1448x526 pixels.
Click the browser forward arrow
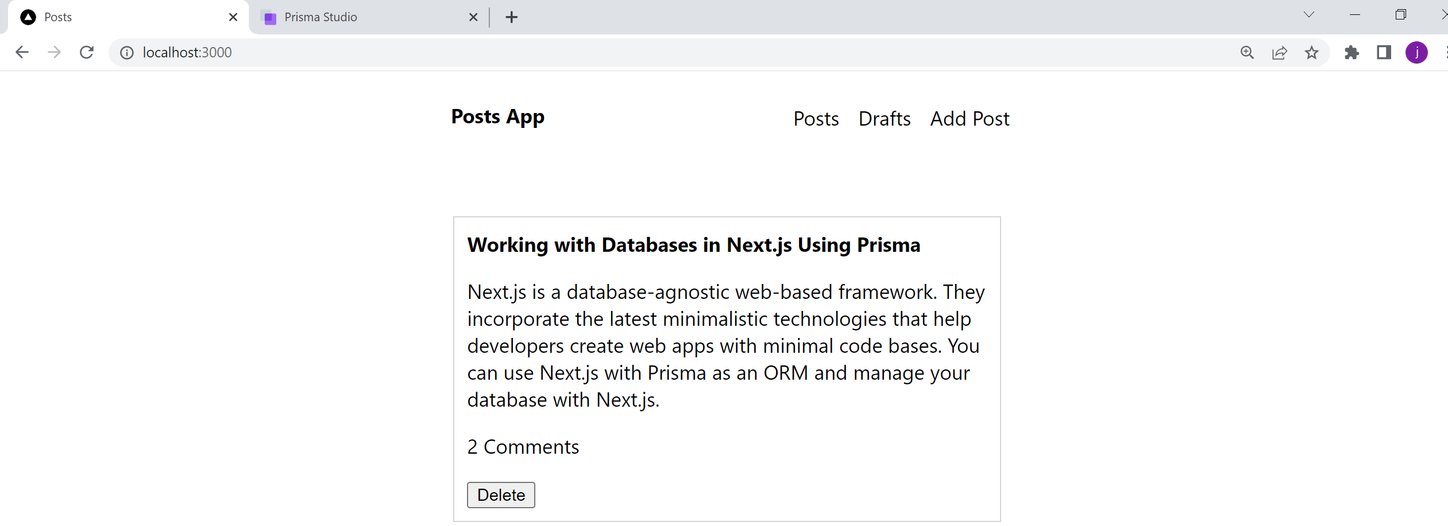pyautogui.click(x=55, y=52)
